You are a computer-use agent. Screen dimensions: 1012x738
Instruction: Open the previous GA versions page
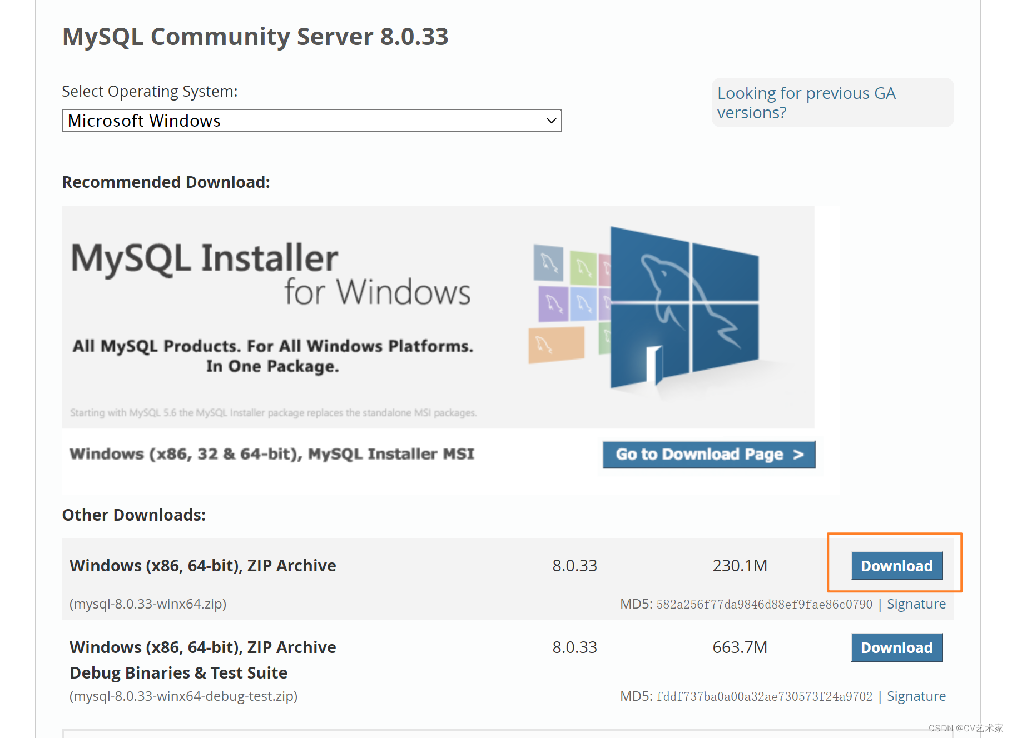(x=806, y=102)
